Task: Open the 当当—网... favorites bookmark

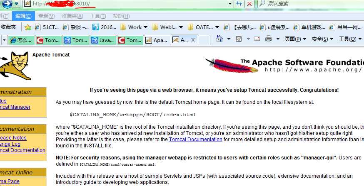Action: click(345, 27)
